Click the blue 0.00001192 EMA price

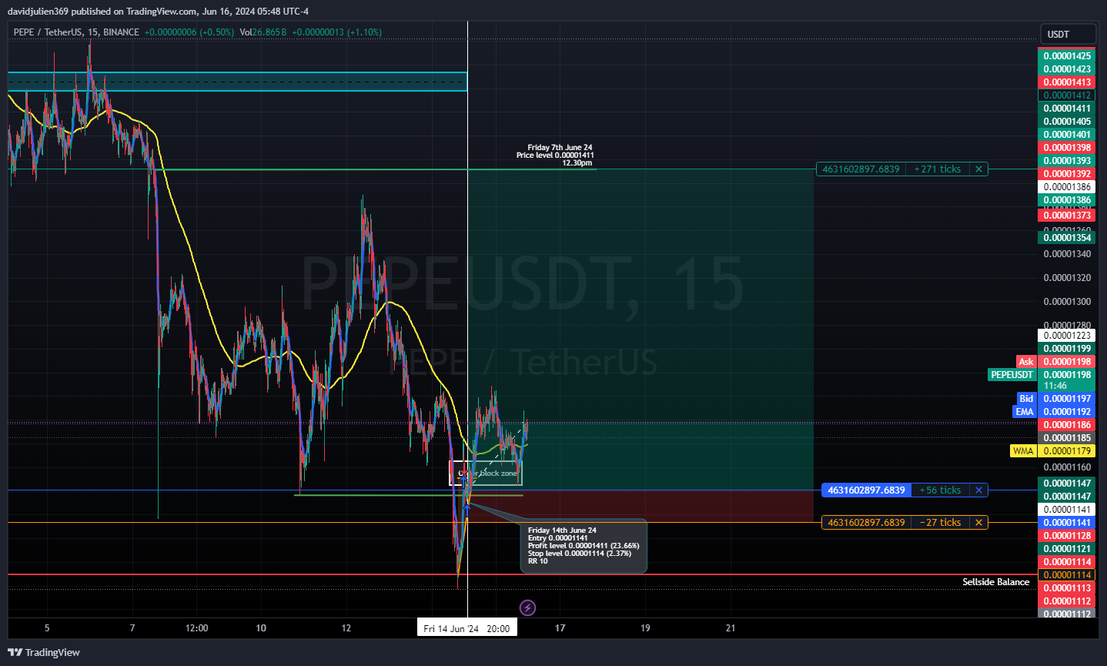tap(1067, 412)
